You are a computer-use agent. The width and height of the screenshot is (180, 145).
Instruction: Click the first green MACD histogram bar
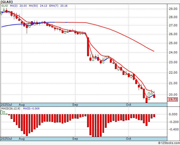2,112
